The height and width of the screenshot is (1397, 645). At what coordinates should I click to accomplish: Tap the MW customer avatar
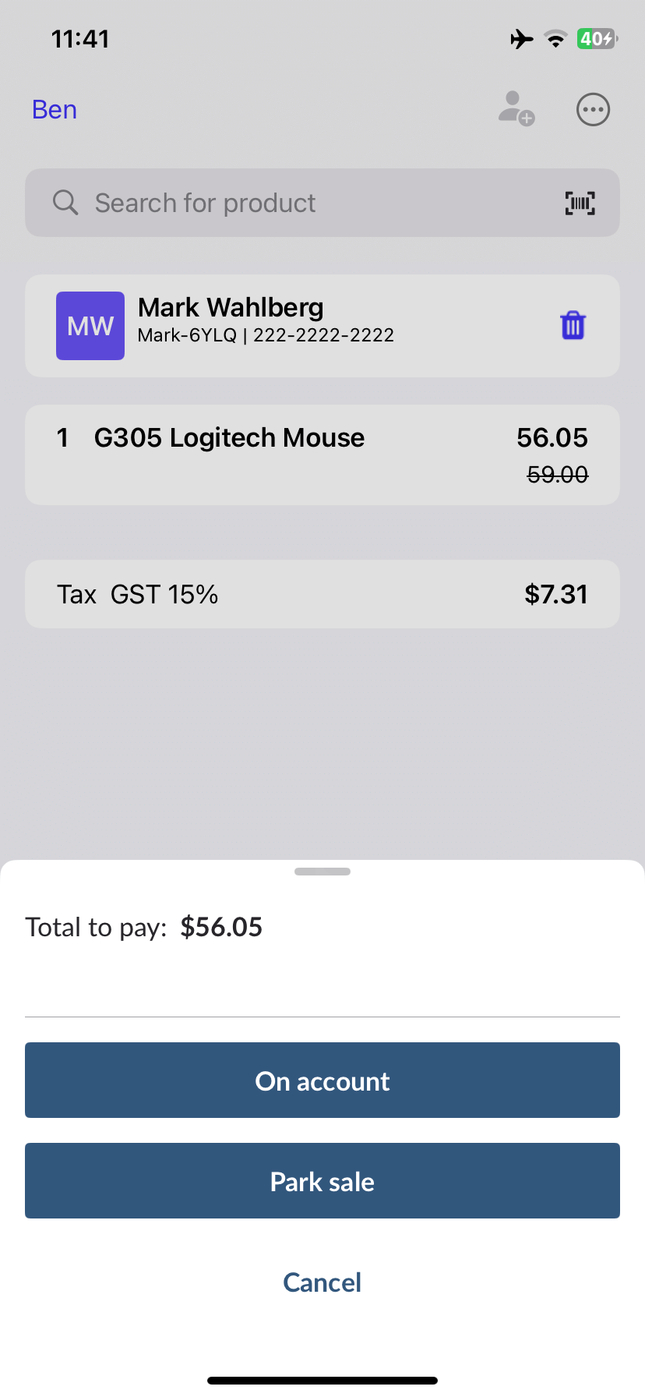pyautogui.click(x=90, y=326)
